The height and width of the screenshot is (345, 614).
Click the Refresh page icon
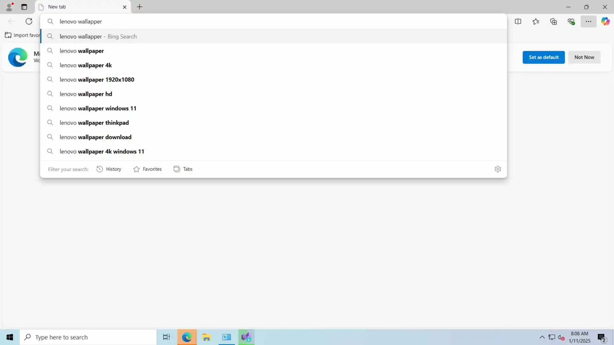click(x=29, y=21)
